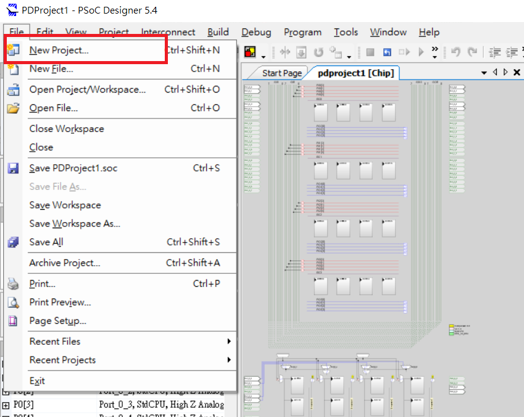Open the Program menu
Viewport: 524px width, 417px height.
(302, 32)
